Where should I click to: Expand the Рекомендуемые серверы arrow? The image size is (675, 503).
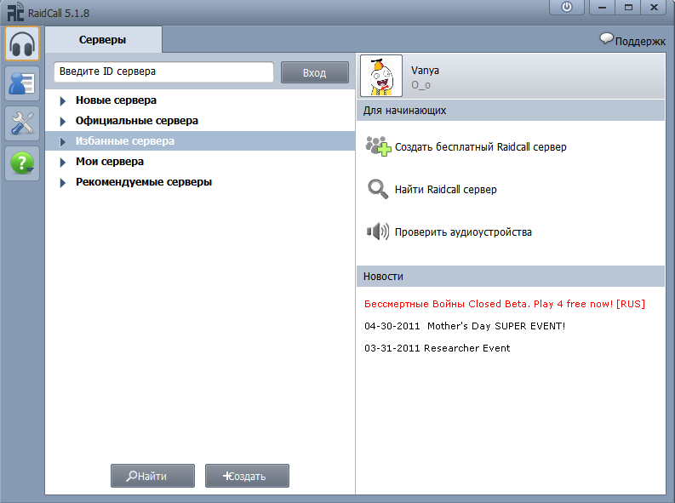63,182
